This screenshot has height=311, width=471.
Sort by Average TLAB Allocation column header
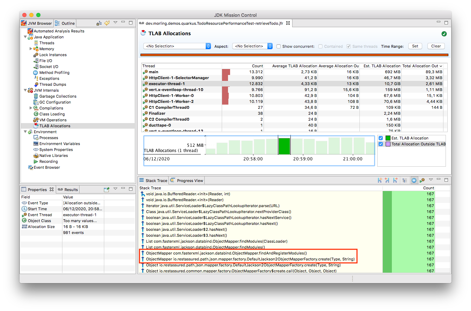tap(291, 66)
